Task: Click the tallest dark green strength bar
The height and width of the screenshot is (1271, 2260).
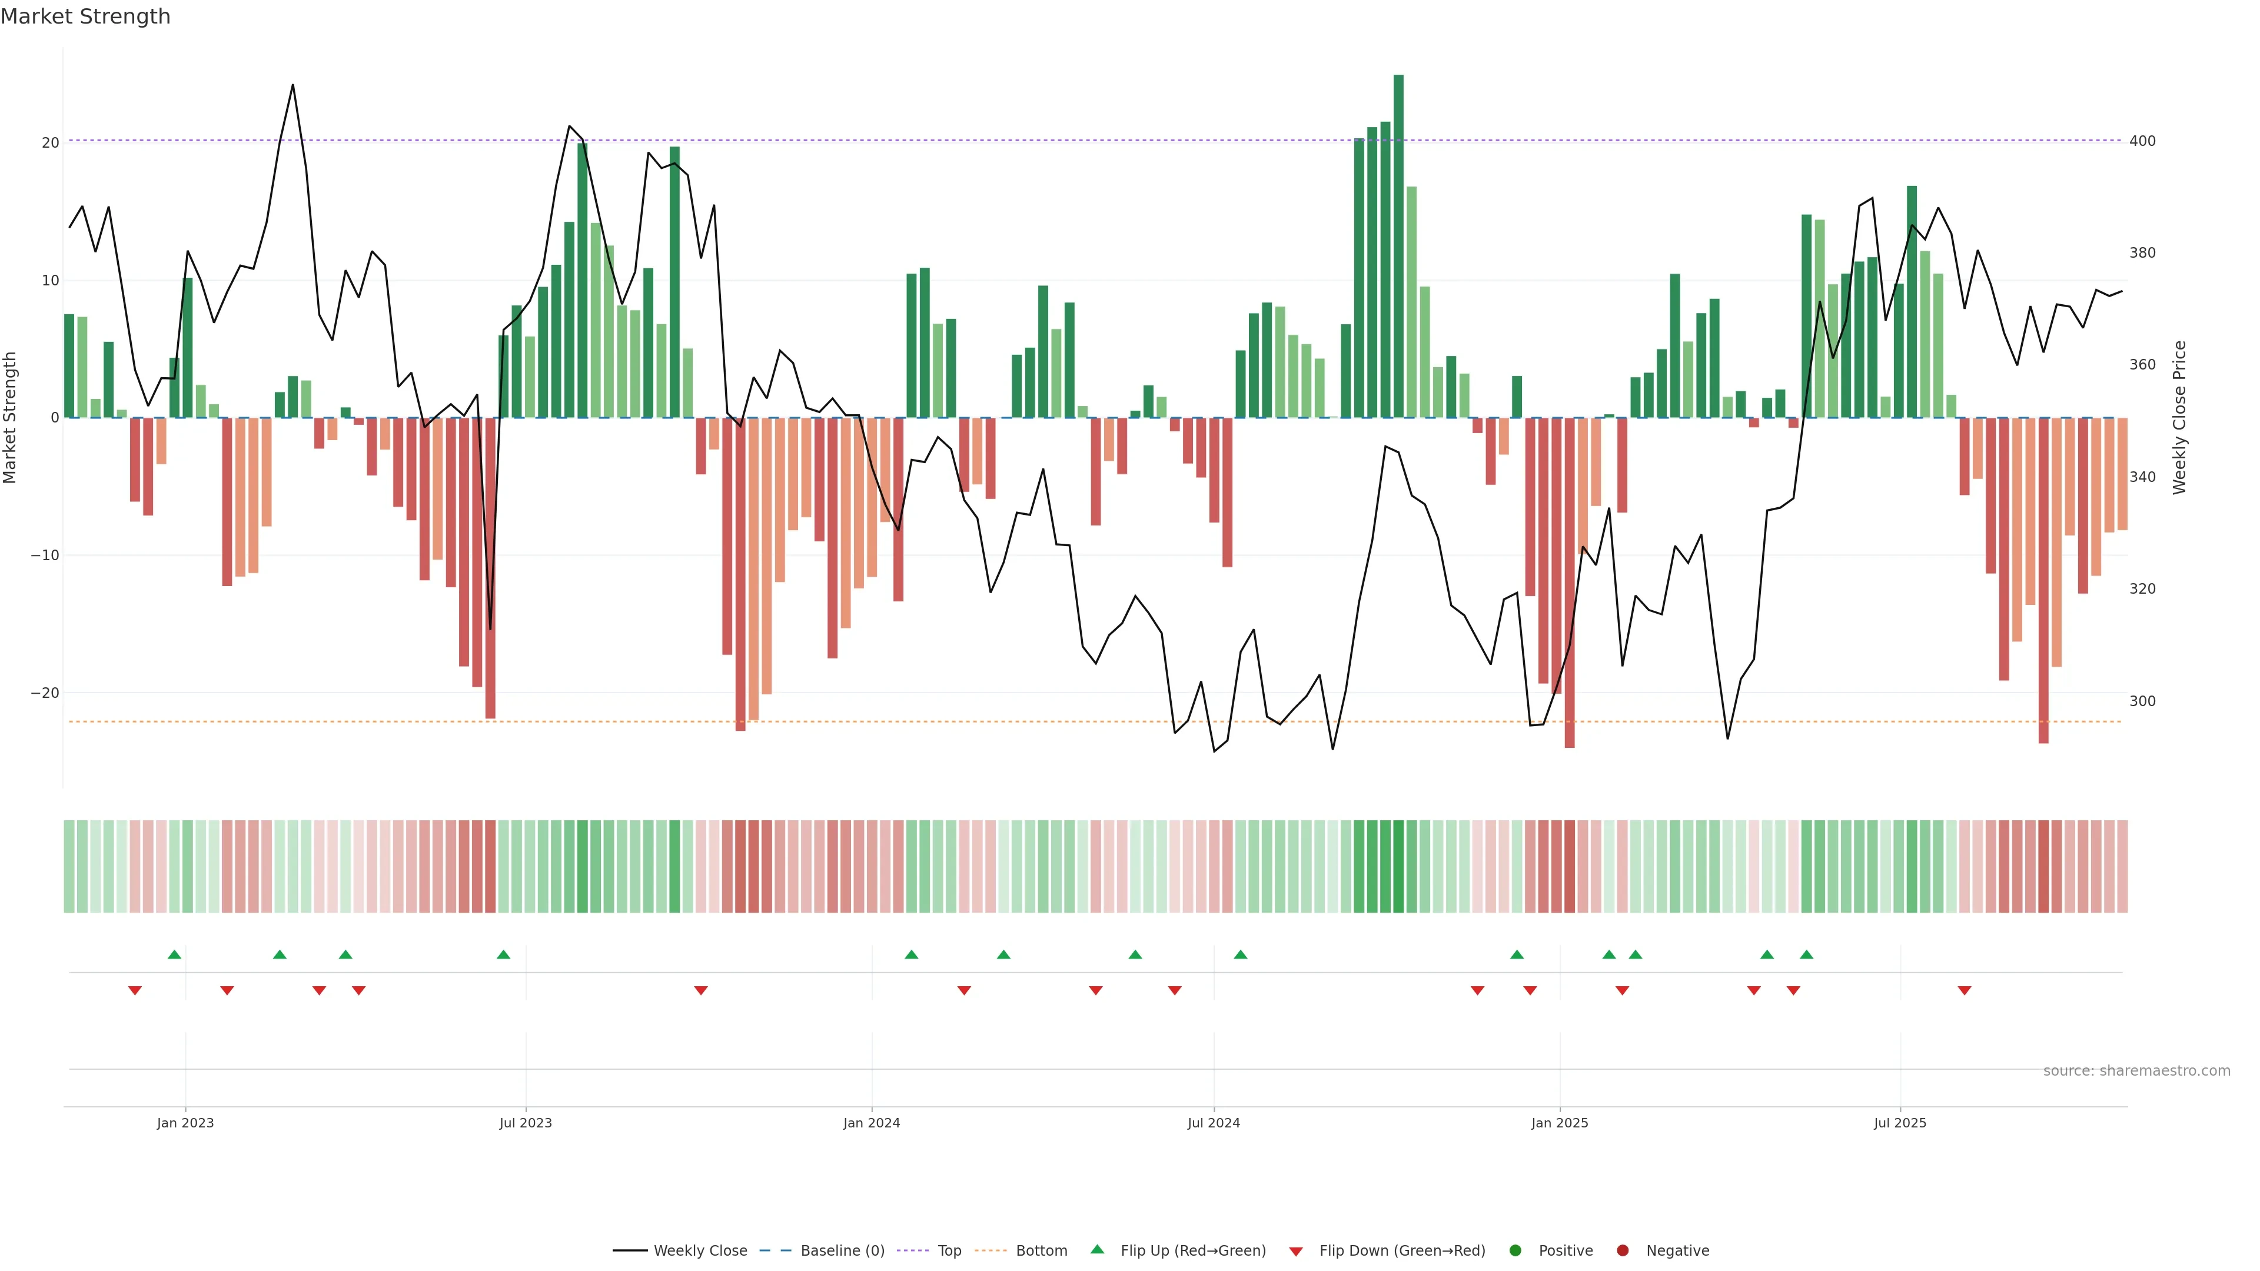Action: click(x=1398, y=245)
